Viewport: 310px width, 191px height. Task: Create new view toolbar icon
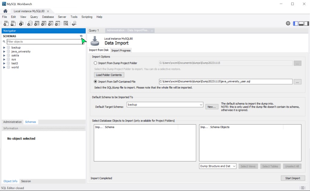pyautogui.click(x=44, y=23)
